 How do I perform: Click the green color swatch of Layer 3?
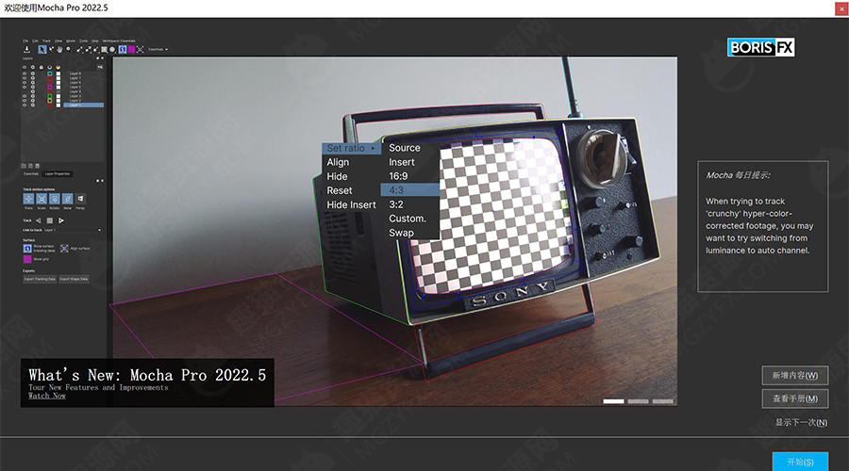[50, 96]
